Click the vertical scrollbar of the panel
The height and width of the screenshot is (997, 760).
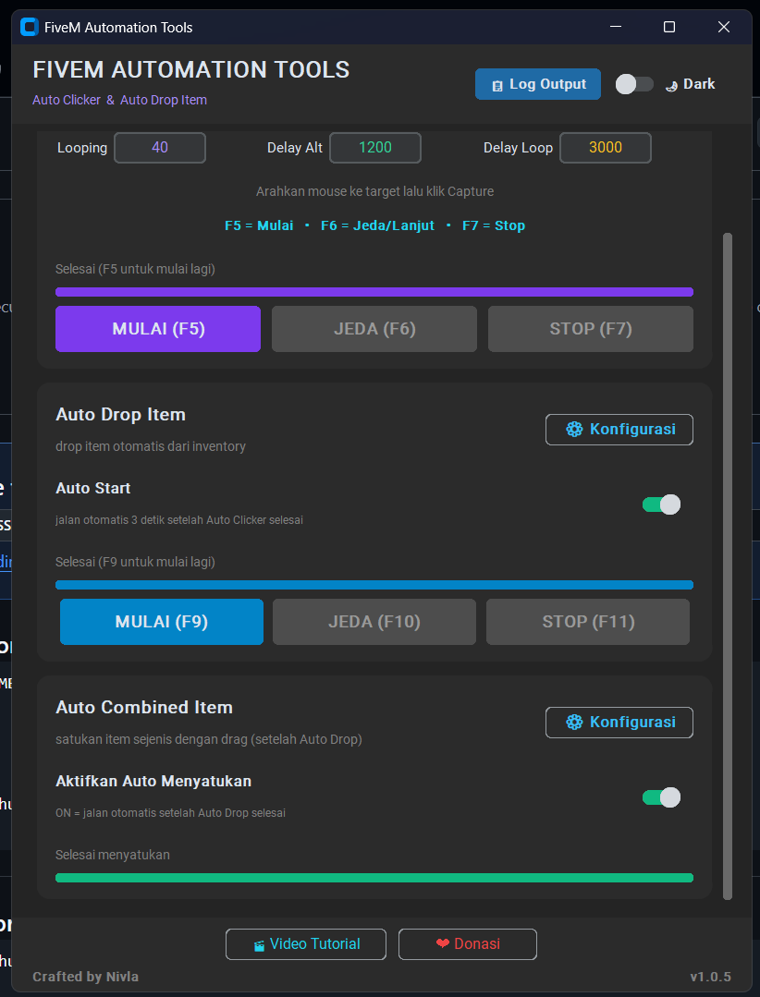tap(728, 565)
